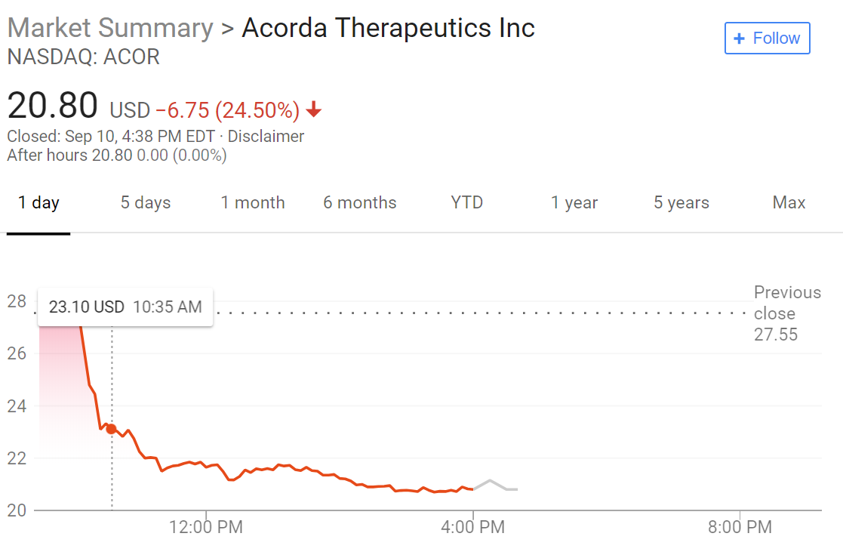This screenshot has width=843, height=558.
Task: Open the Disclaimer link
Action: 266,137
